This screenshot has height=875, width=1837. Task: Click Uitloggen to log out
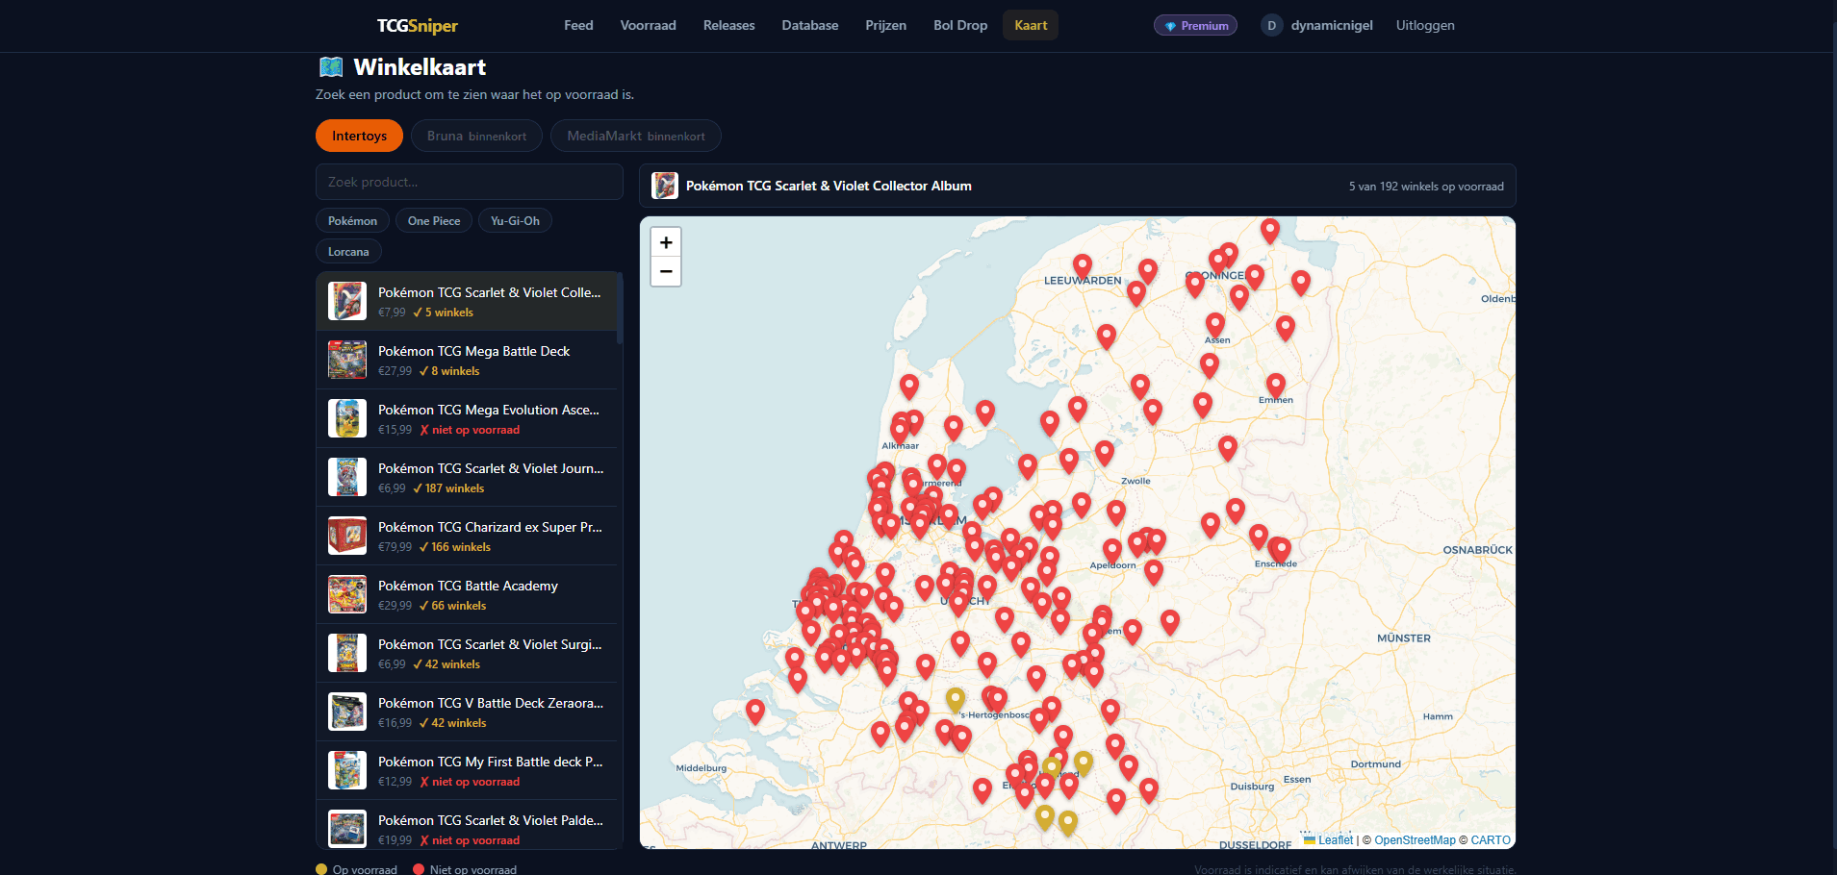[1425, 26]
